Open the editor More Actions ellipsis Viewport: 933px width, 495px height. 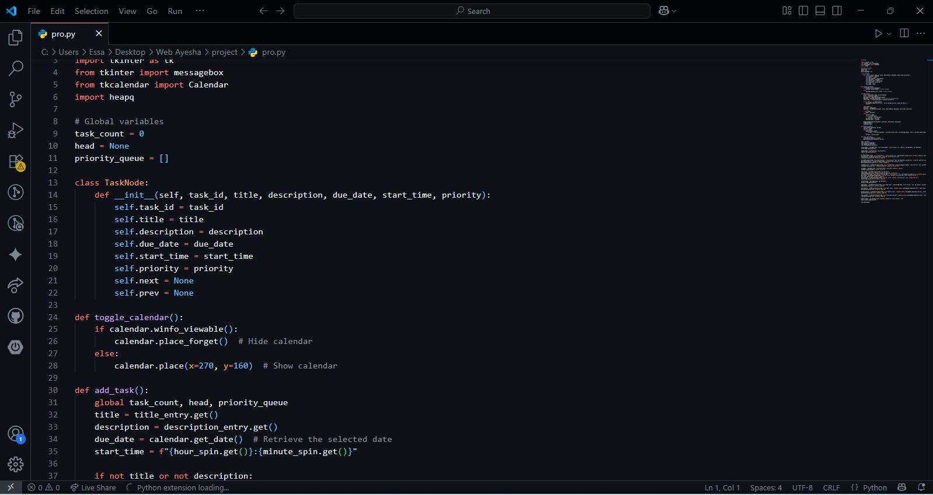[x=921, y=34]
